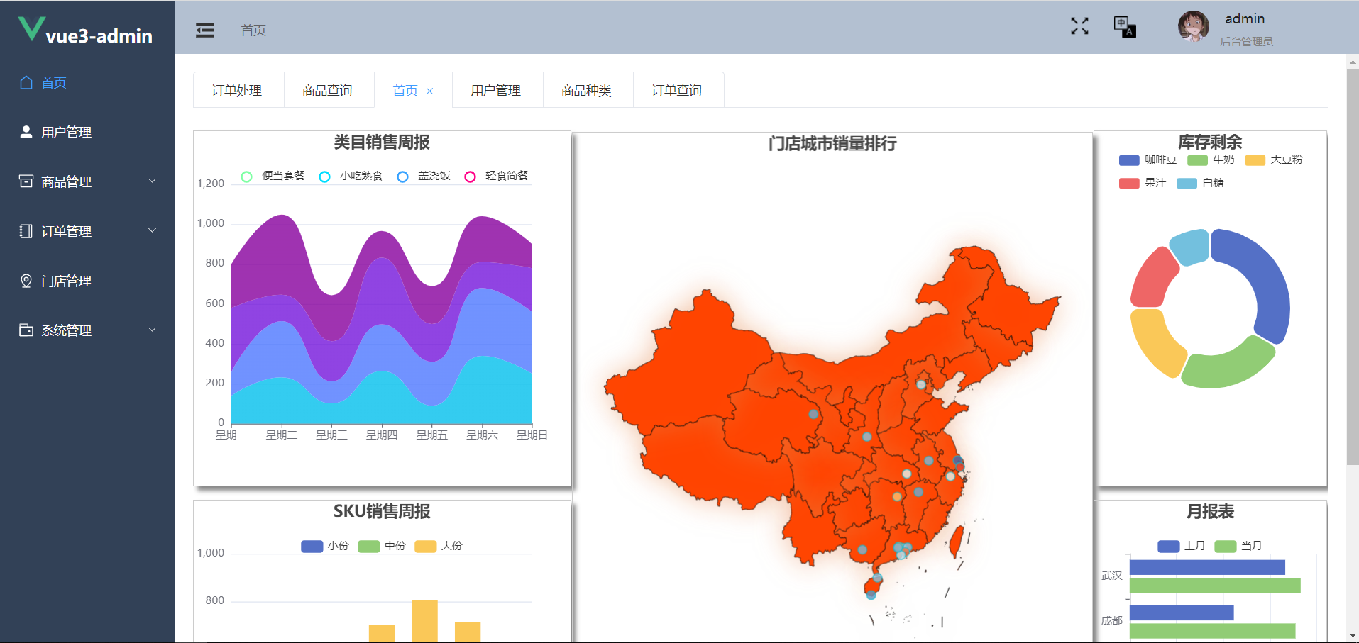Switch to the 商品查询 tab
The height and width of the screenshot is (643, 1359).
(x=327, y=90)
